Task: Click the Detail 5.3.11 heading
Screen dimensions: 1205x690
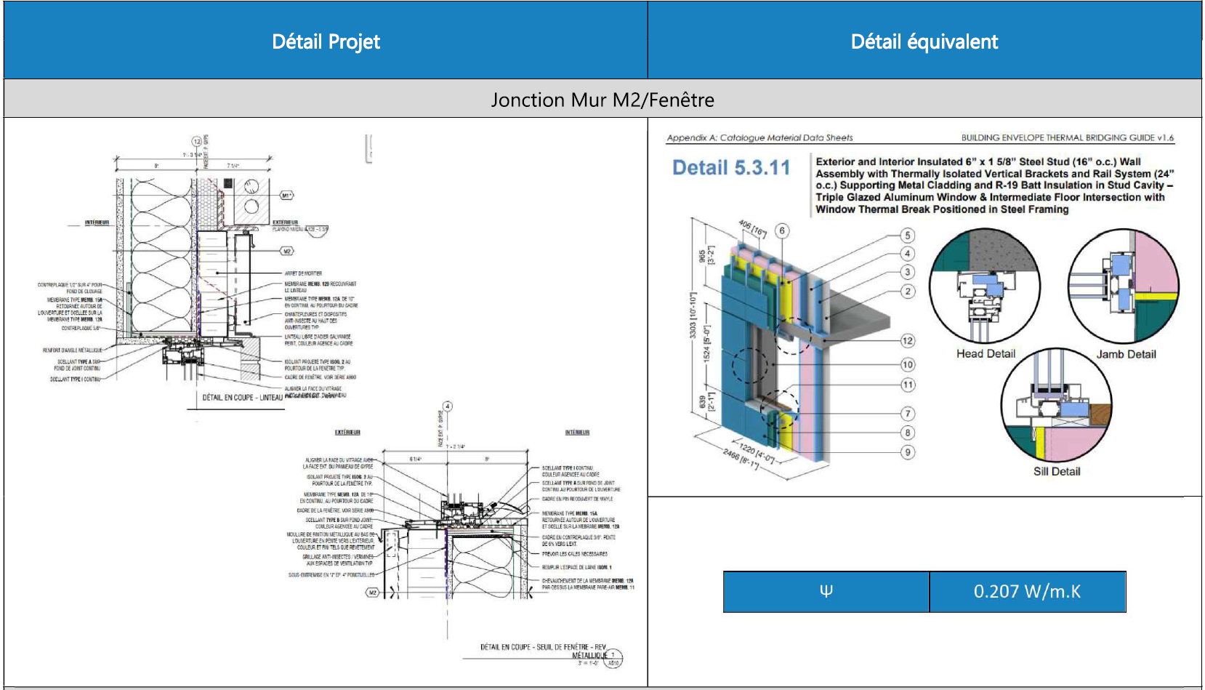Action: point(730,168)
